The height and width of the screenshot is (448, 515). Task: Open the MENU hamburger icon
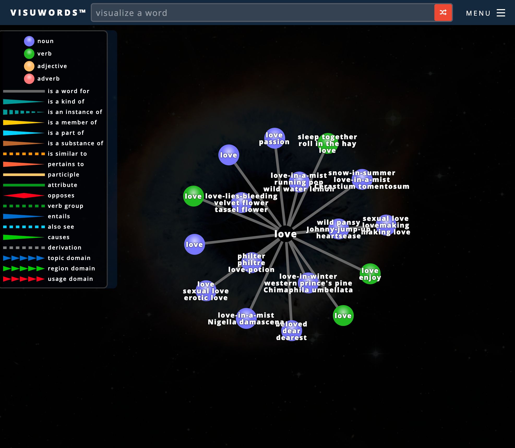501,13
